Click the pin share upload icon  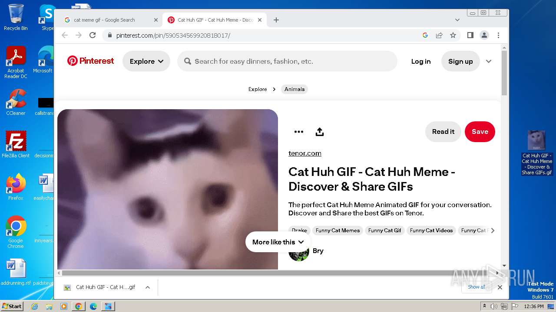click(x=320, y=132)
